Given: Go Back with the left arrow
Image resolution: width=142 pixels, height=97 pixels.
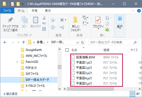Looking at the screenshot, I should 5,42.
